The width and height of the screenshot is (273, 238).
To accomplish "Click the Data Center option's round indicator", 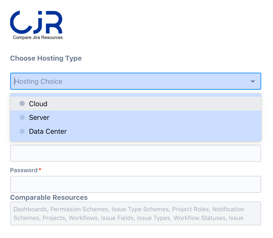I will (x=22, y=131).
